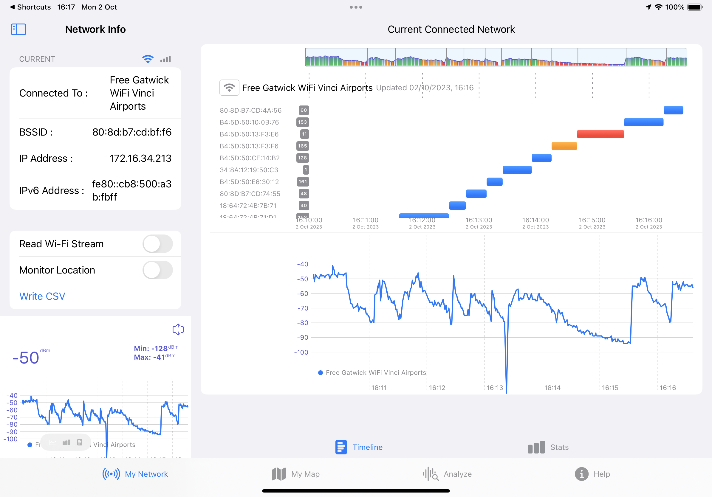Viewport: 712px width, 497px height.
Task: Open the My Map tab
Action: (x=295, y=474)
